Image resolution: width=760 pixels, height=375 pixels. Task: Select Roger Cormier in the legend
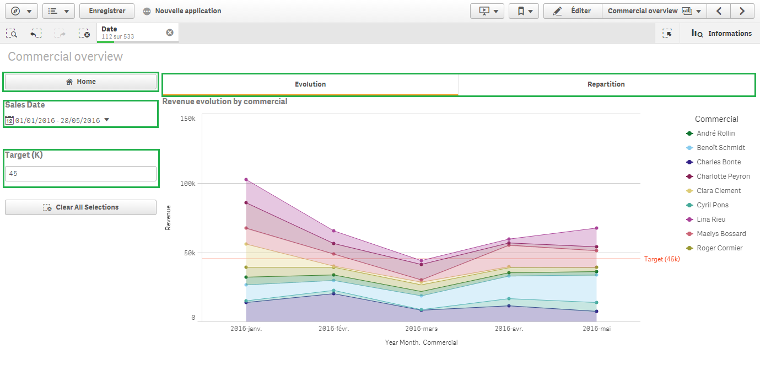714,248
